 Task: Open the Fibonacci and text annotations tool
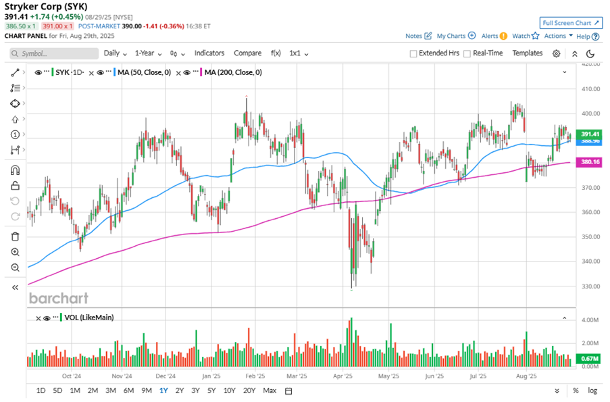(x=15, y=88)
